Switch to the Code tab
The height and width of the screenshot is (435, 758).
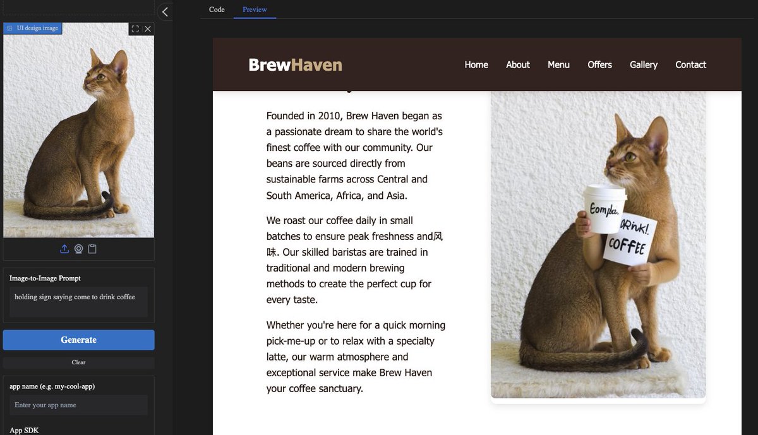click(217, 9)
